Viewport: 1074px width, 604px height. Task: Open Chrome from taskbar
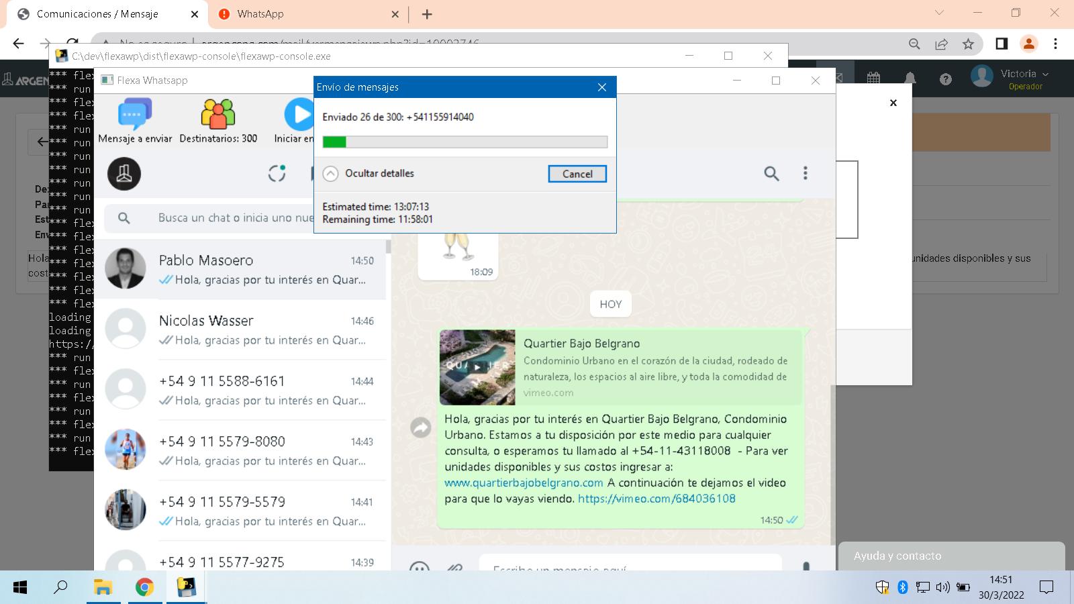click(144, 588)
